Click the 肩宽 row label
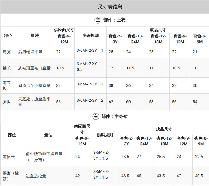209x186 pixels. 7,52
